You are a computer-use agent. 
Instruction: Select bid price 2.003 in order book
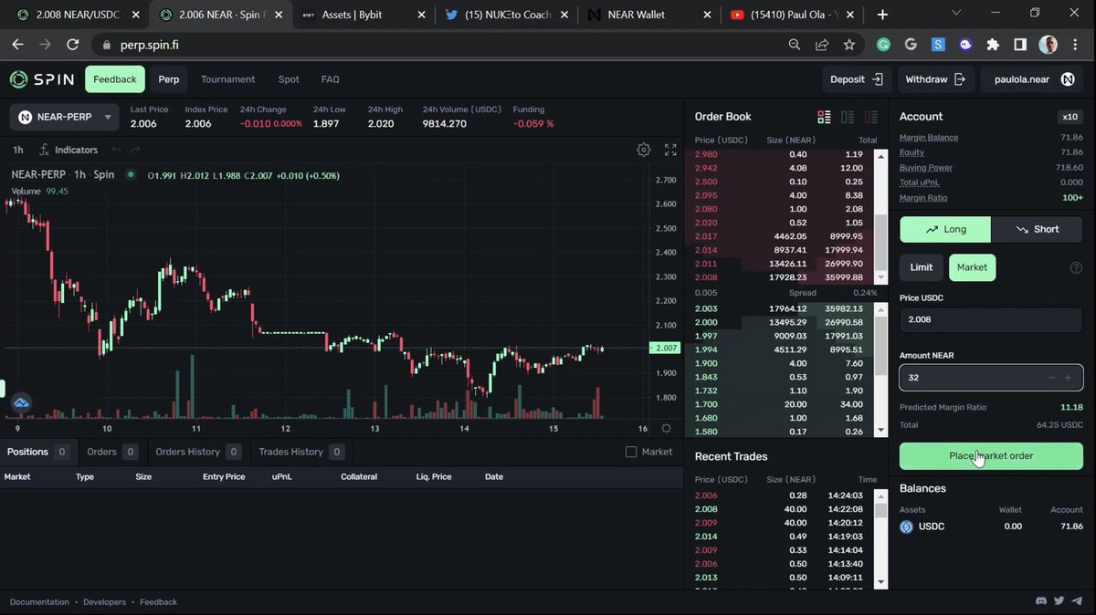pos(706,308)
